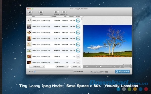151x94 pixels.
Task: Click 0% status indicator for 0-42-03.jpg
Action: pyautogui.click(x=78, y=62)
